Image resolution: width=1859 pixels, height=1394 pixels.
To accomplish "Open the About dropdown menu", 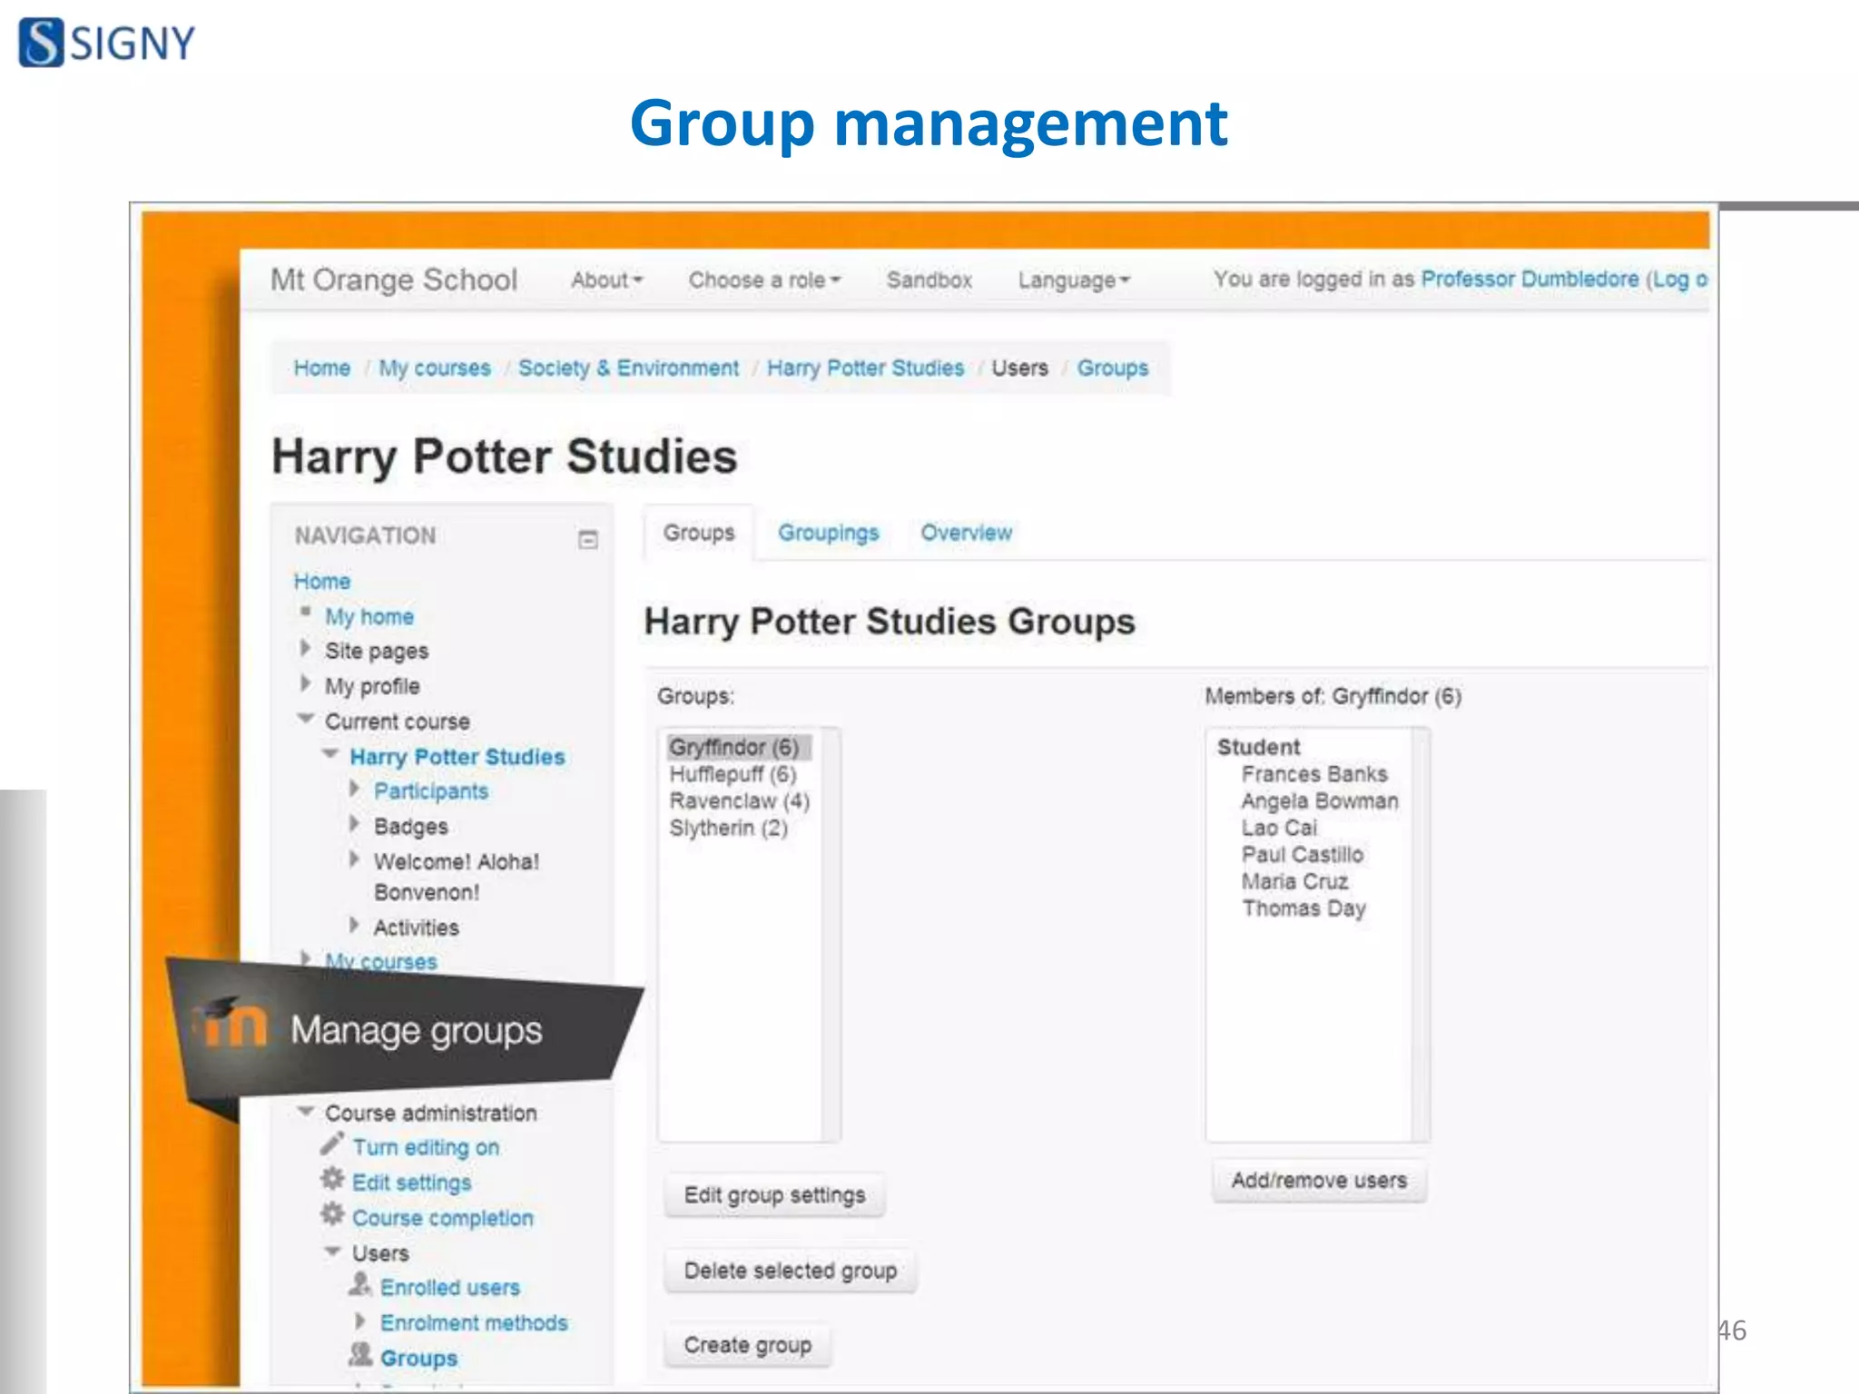I will tap(606, 280).
